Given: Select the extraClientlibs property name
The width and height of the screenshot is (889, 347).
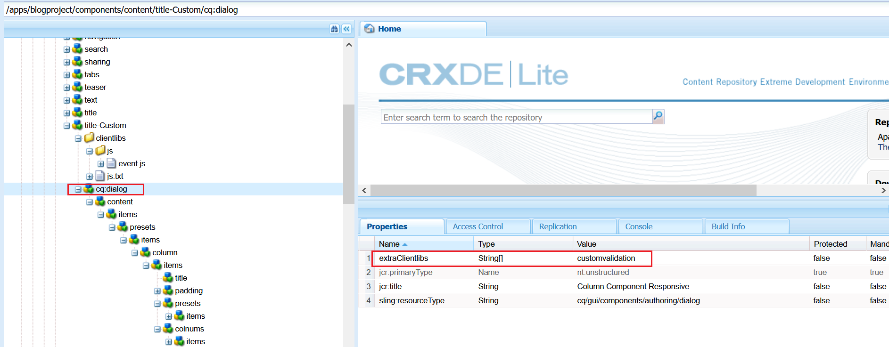Looking at the screenshot, I should pos(403,258).
